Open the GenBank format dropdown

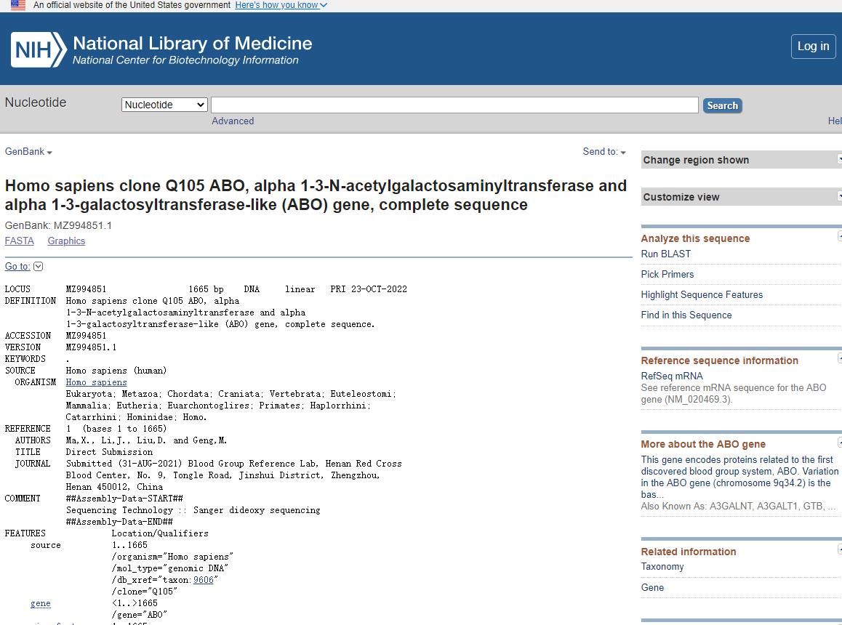(x=28, y=152)
